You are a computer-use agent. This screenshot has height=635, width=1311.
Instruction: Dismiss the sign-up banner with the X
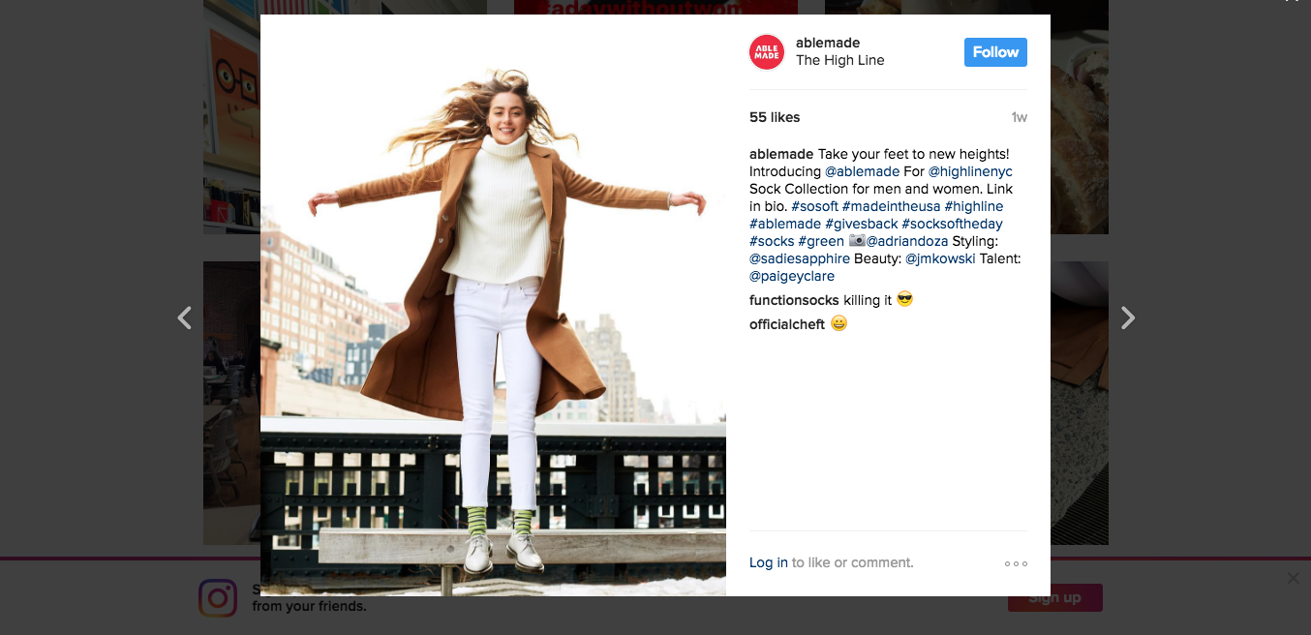pyautogui.click(x=1294, y=578)
